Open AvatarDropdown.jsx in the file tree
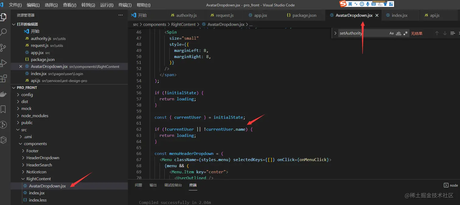The width and height of the screenshot is (460, 205). click(69, 186)
